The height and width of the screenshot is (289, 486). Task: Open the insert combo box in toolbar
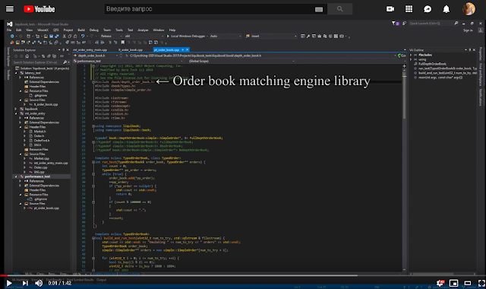(x=273, y=36)
